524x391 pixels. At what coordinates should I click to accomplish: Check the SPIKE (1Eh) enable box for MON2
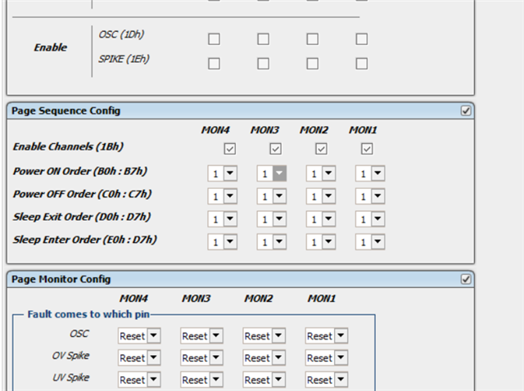pos(312,64)
